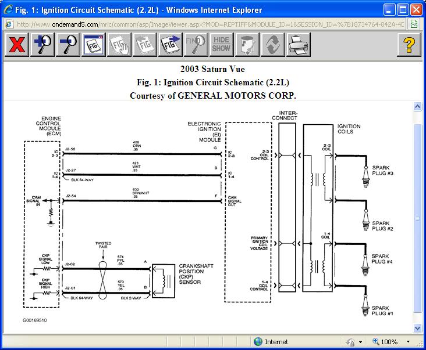This screenshot has width=426, height=350.
Task: Open help with the yellow question mark
Action: pos(409,45)
